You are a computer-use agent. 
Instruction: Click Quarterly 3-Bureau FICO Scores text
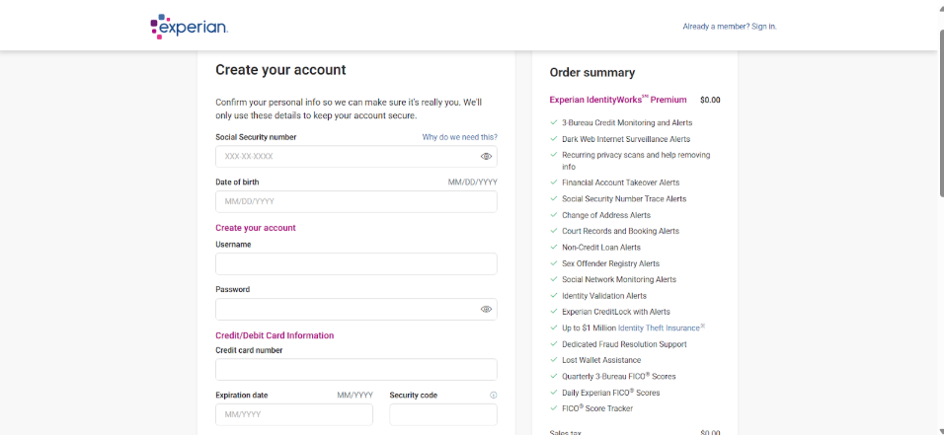619,376
